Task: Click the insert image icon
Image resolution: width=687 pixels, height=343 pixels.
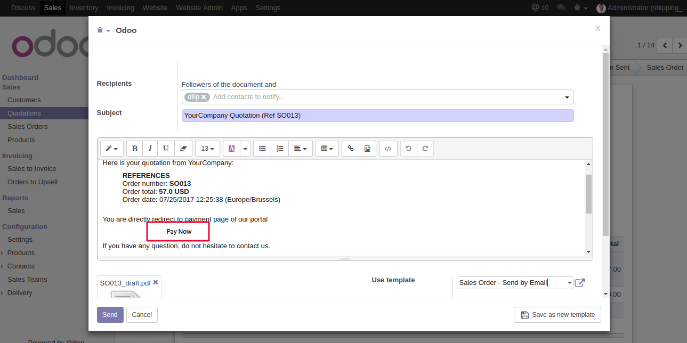Action: coord(367,149)
